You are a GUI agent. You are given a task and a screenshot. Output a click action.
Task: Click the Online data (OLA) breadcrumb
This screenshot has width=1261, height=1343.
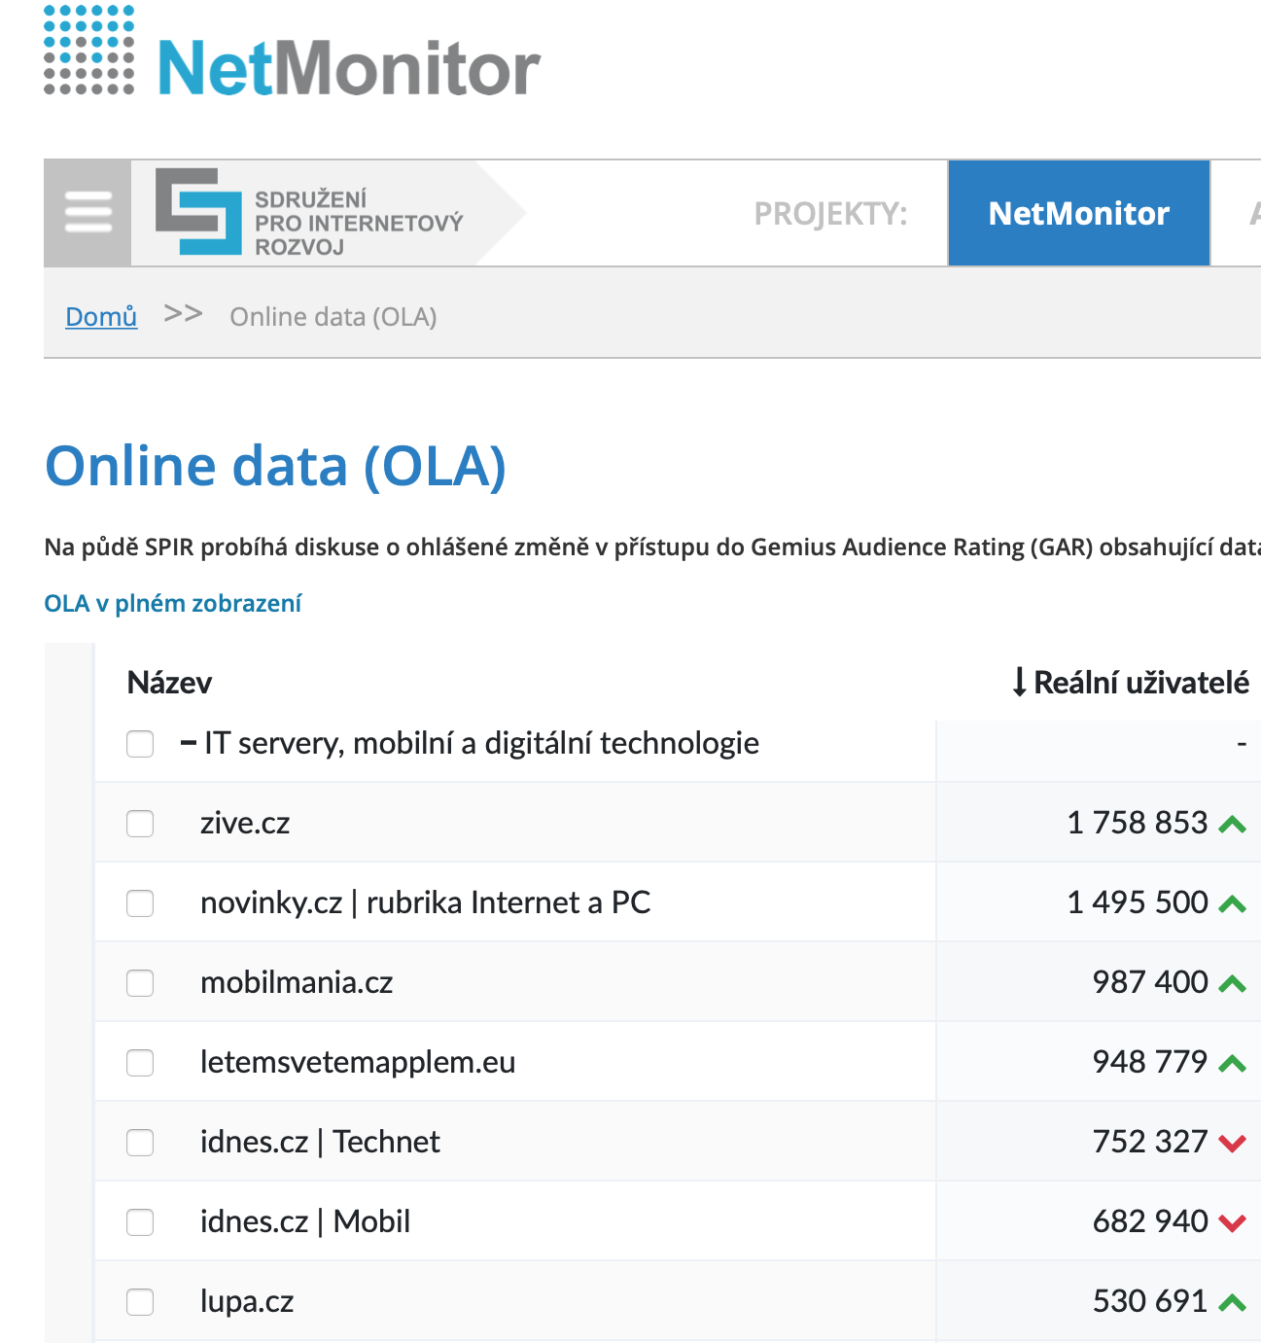click(x=333, y=317)
